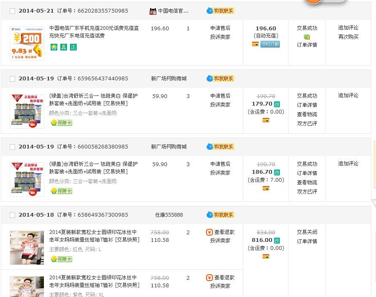Select the checkbox for order 662028355750985
This screenshot has height=297, width=376.
click(12, 11)
